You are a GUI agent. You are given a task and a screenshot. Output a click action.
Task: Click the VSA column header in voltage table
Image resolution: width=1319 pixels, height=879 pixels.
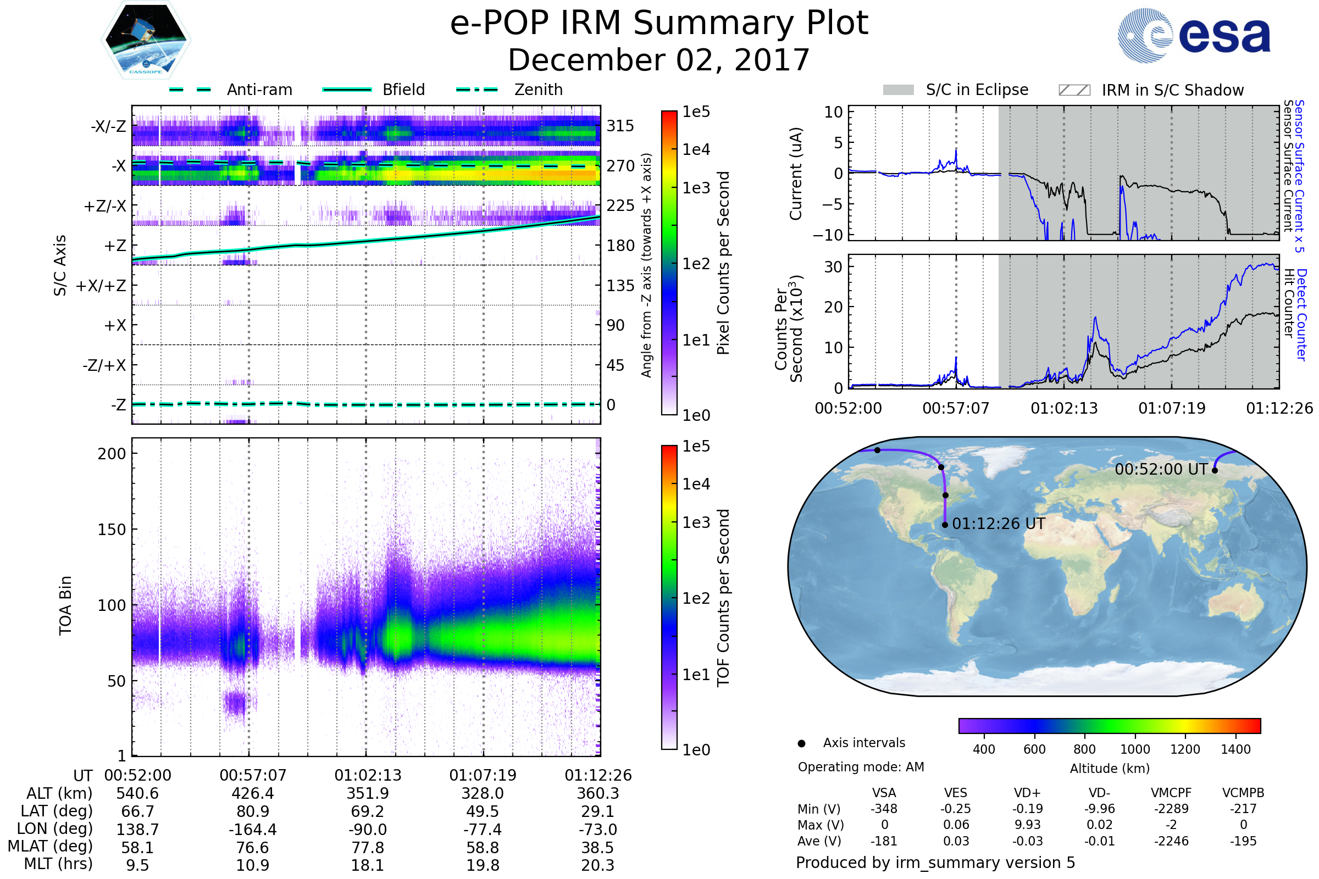(884, 793)
